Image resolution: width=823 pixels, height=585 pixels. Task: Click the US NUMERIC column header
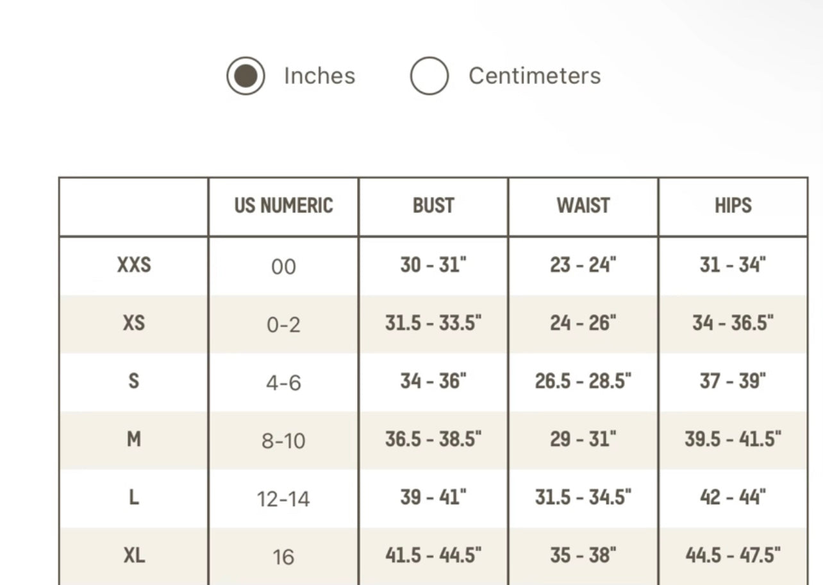(x=283, y=206)
